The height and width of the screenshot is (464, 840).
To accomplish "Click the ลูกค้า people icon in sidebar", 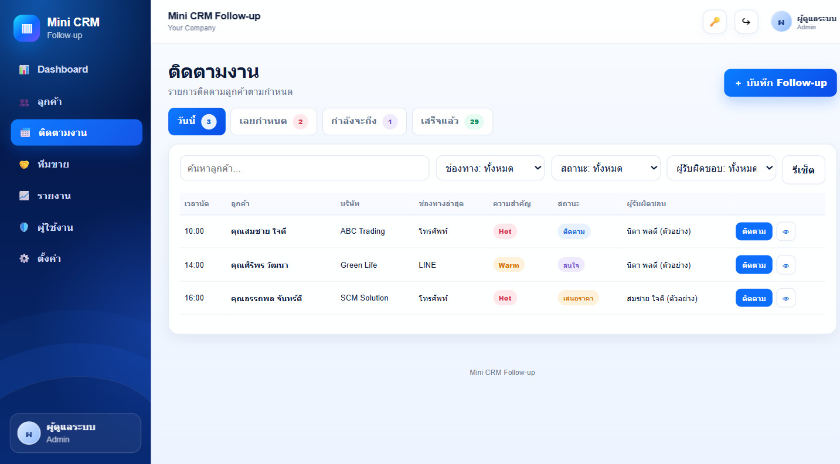I will [x=24, y=102].
